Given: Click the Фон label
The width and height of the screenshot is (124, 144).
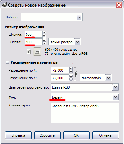Looking at the screenshot, I should click(x=12, y=97).
